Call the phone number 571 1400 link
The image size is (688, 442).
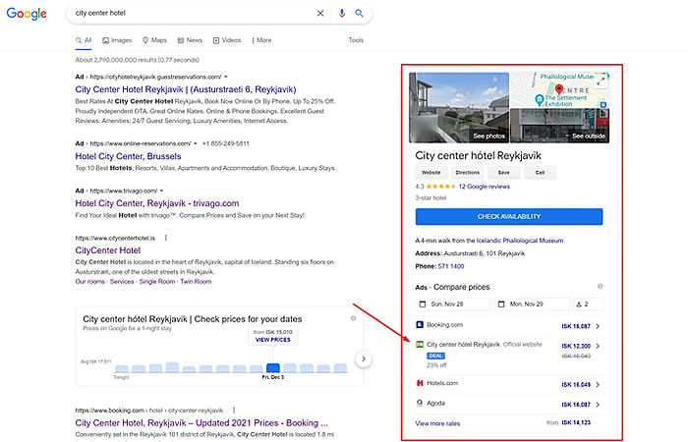click(450, 266)
